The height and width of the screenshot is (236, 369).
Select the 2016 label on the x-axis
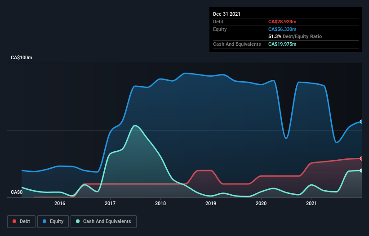[60, 203]
